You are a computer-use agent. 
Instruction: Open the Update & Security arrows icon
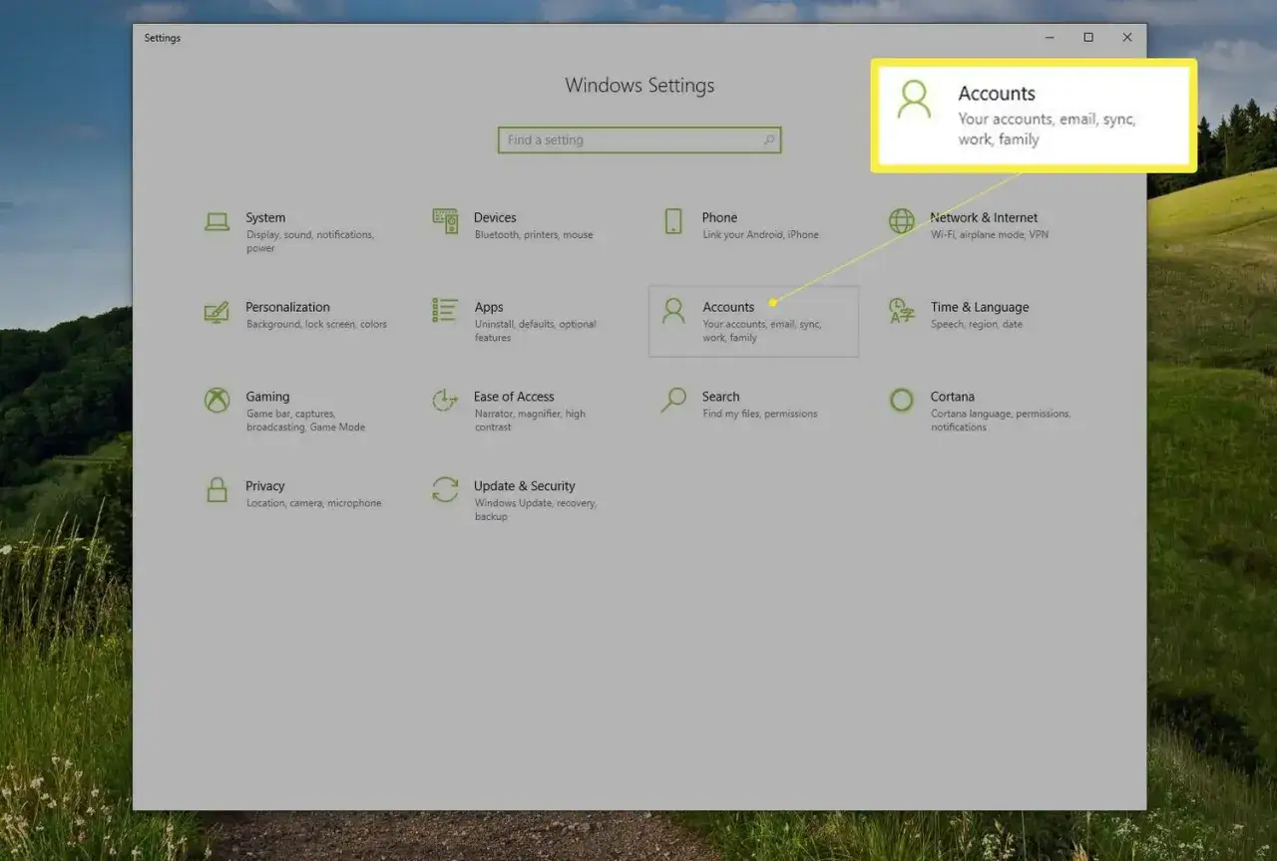pyautogui.click(x=445, y=489)
